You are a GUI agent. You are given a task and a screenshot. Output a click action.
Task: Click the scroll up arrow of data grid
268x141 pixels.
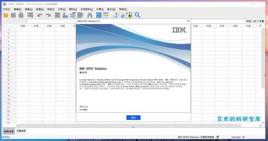(x=263, y=29)
